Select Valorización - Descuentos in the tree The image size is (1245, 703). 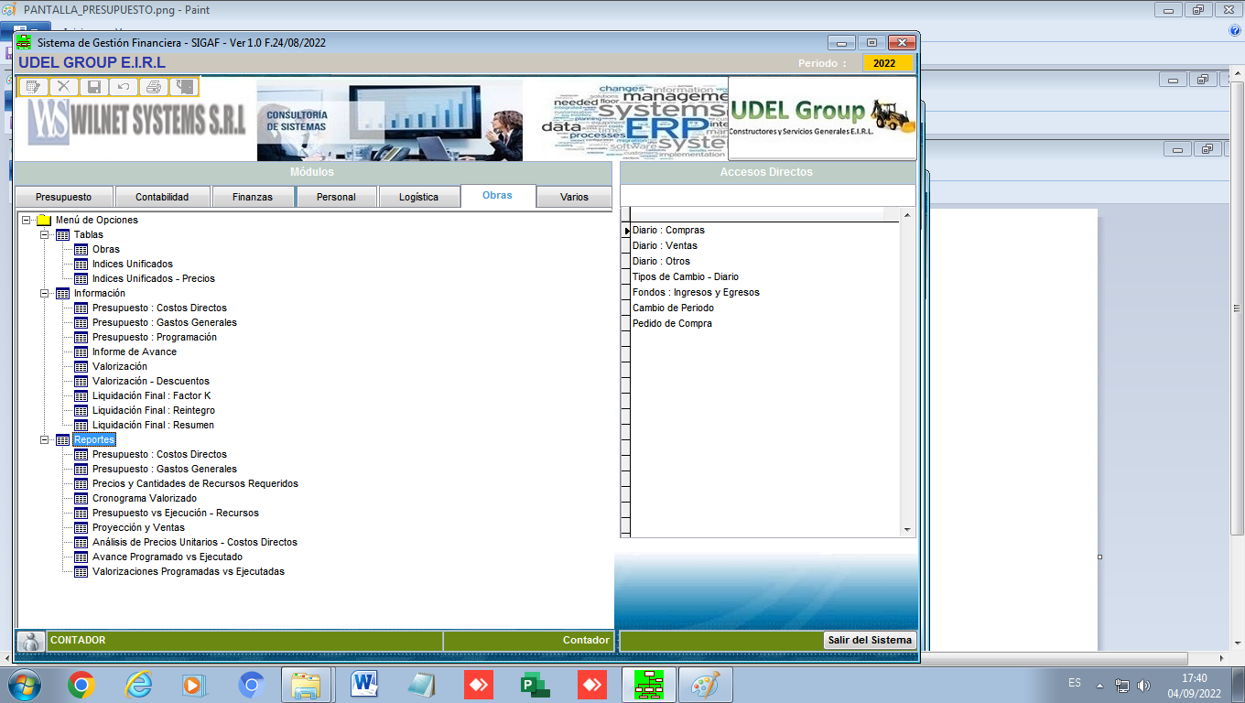(150, 381)
